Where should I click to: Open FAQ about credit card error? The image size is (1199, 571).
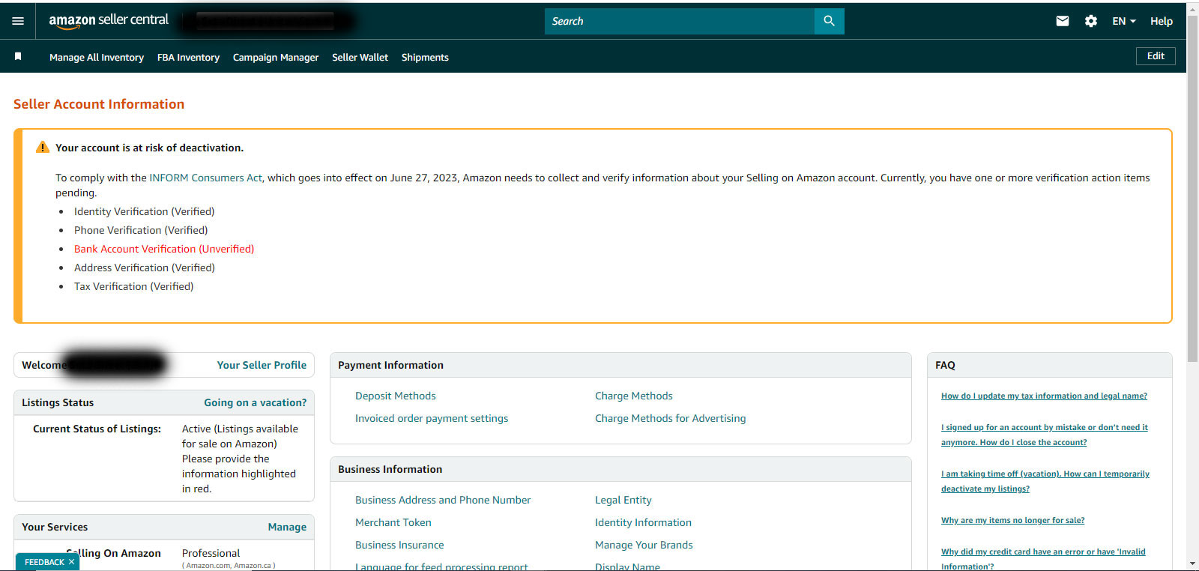coord(1043,558)
